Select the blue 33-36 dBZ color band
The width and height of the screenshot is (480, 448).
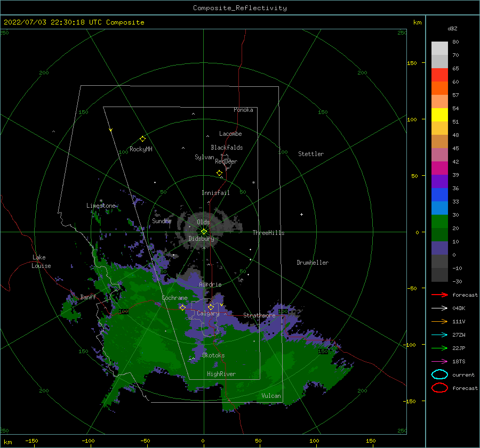(439, 194)
